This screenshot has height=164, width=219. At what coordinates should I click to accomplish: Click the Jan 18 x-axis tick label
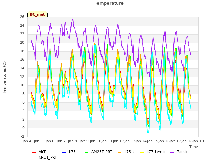[x=187, y=141]
